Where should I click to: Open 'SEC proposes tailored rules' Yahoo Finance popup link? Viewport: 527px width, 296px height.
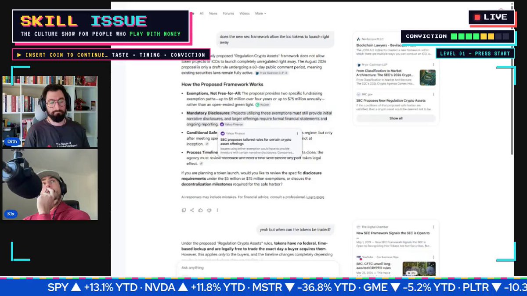pyautogui.click(x=256, y=142)
